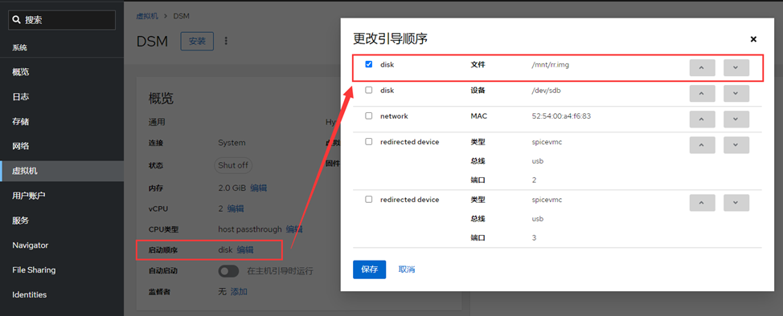The height and width of the screenshot is (316, 783).
Task: Uncheck the /mnt/rr.img disk checkbox
Action: [x=368, y=64]
